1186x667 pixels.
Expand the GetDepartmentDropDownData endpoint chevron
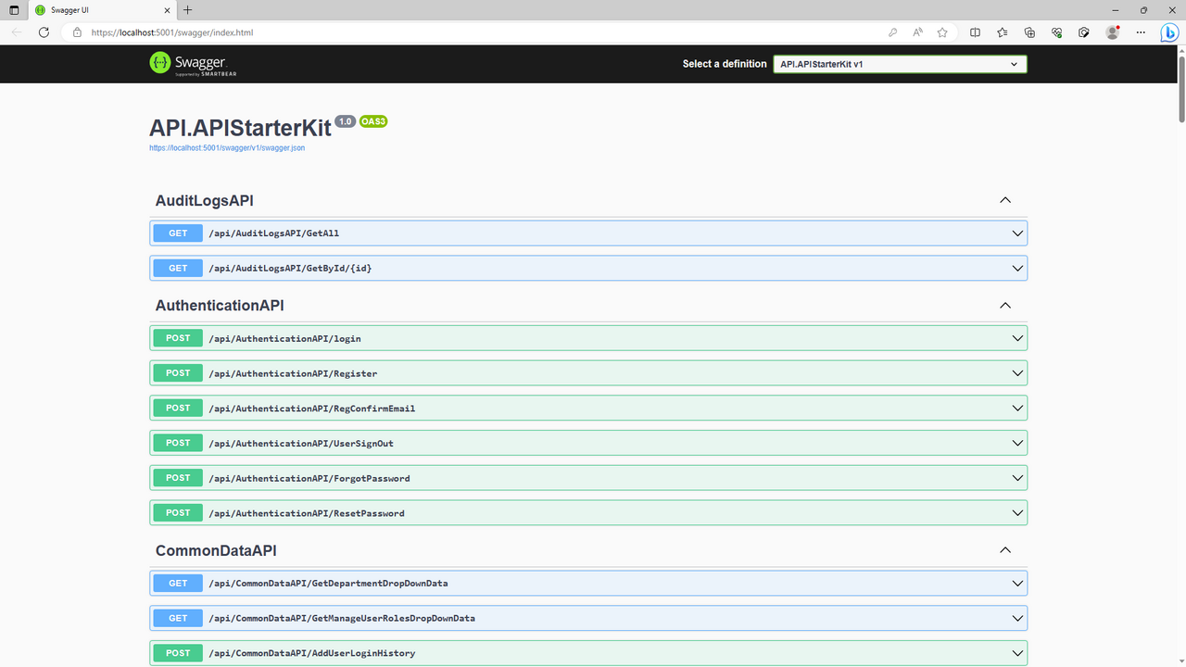tap(1017, 584)
